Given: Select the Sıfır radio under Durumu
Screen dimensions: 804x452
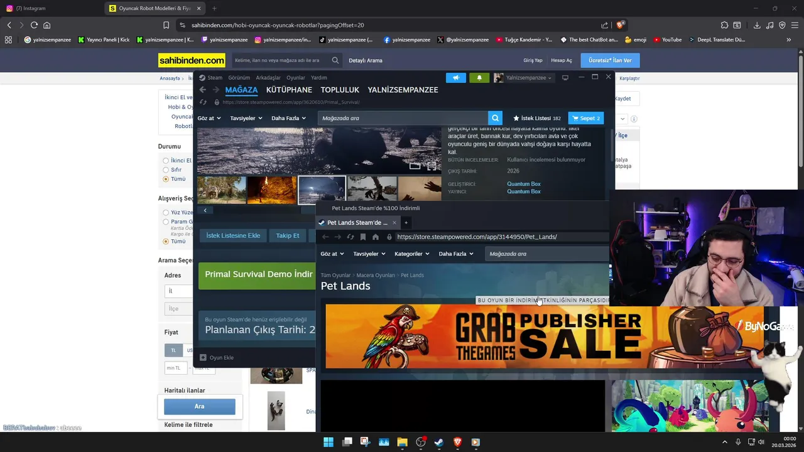Looking at the screenshot, I should pyautogui.click(x=166, y=170).
